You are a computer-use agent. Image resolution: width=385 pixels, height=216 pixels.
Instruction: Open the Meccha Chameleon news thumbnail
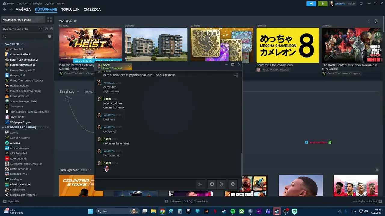click(288, 45)
